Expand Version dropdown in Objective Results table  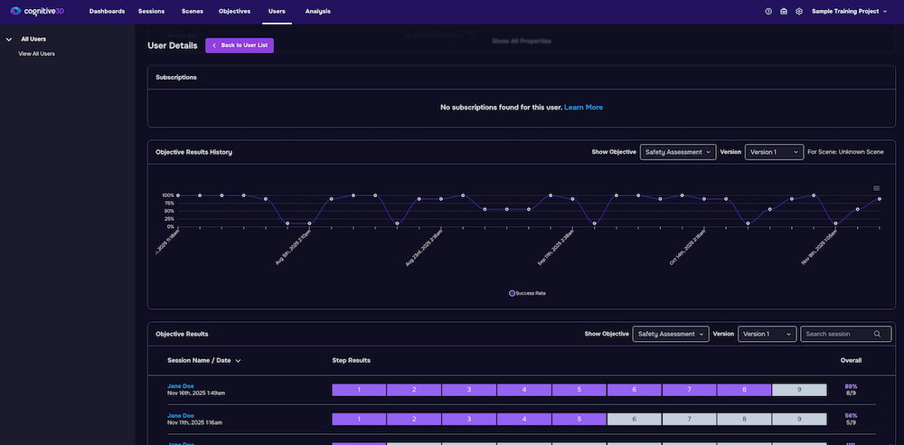pos(767,334)
